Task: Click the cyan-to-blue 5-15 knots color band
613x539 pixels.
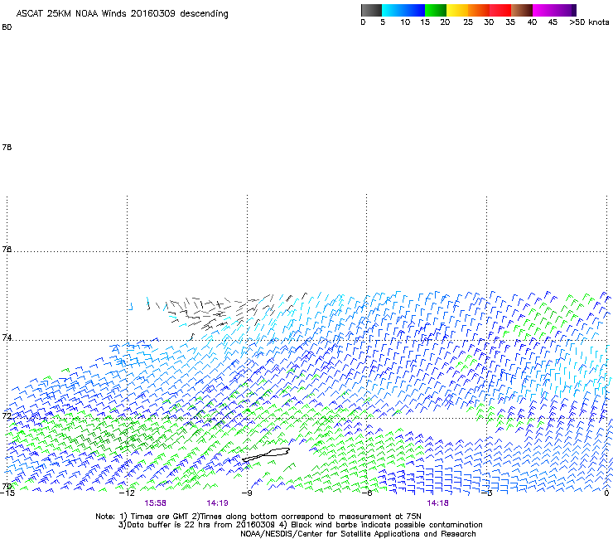Action: (x=403, y=10)
